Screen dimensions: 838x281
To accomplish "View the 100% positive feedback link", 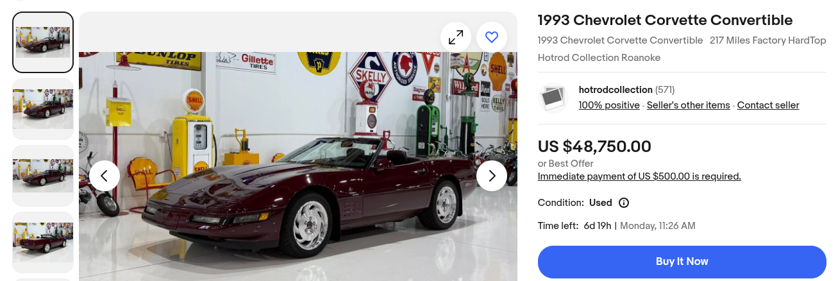I will tap(609, 105).
